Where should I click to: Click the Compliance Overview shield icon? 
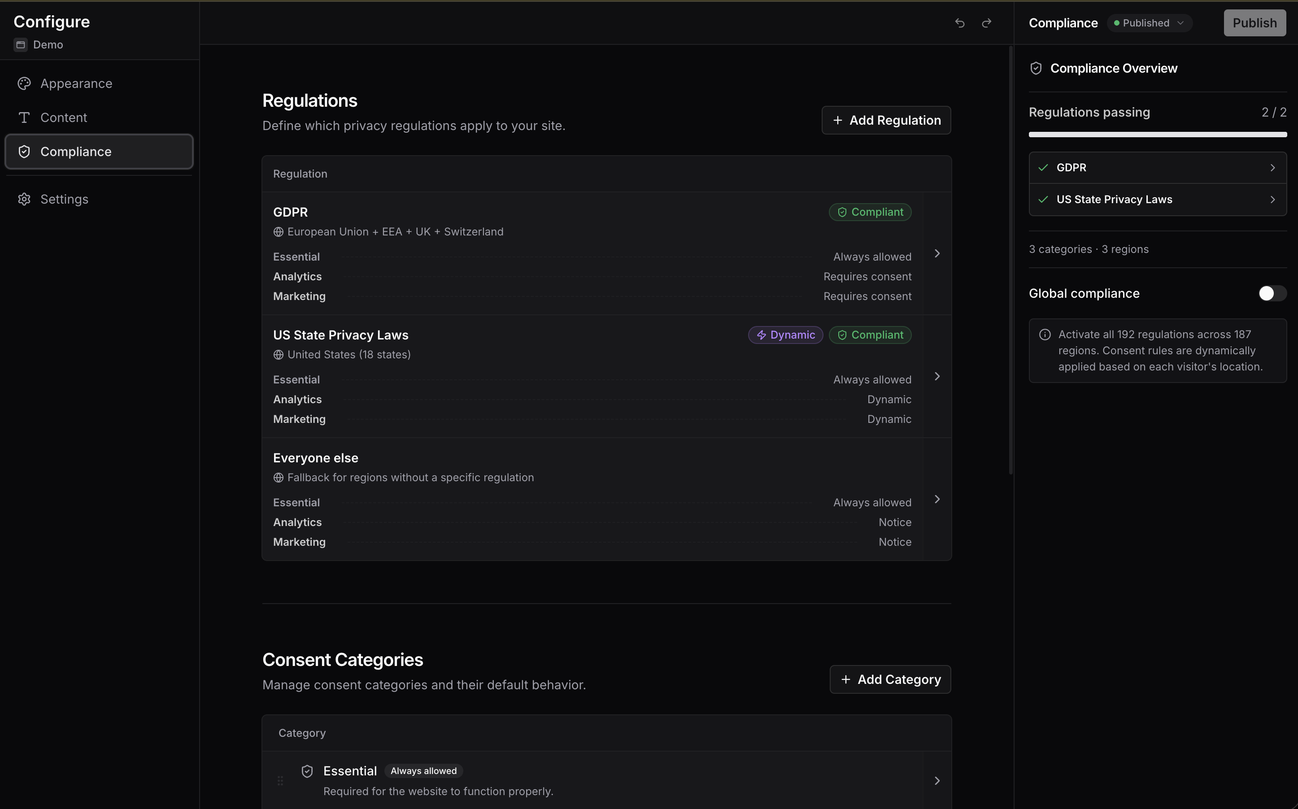click(x=1036, y=69)
